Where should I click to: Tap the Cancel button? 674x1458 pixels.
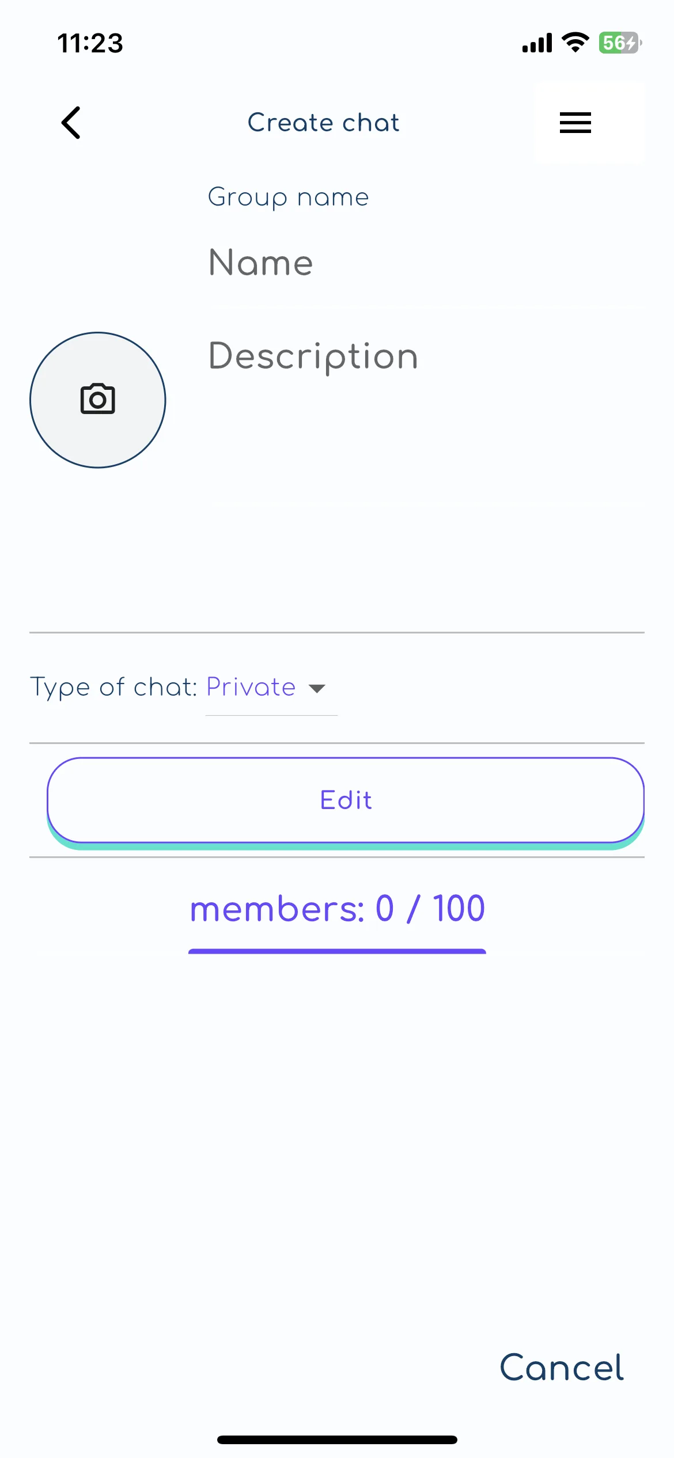(x=562, y=1368)
